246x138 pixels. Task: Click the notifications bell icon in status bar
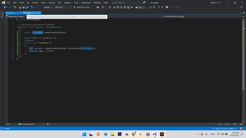pyautogui.click(x=241, y=128)
